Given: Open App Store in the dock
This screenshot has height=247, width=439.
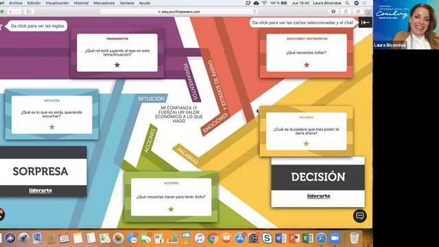Looking at the screenshot, I should click(240, 238).
